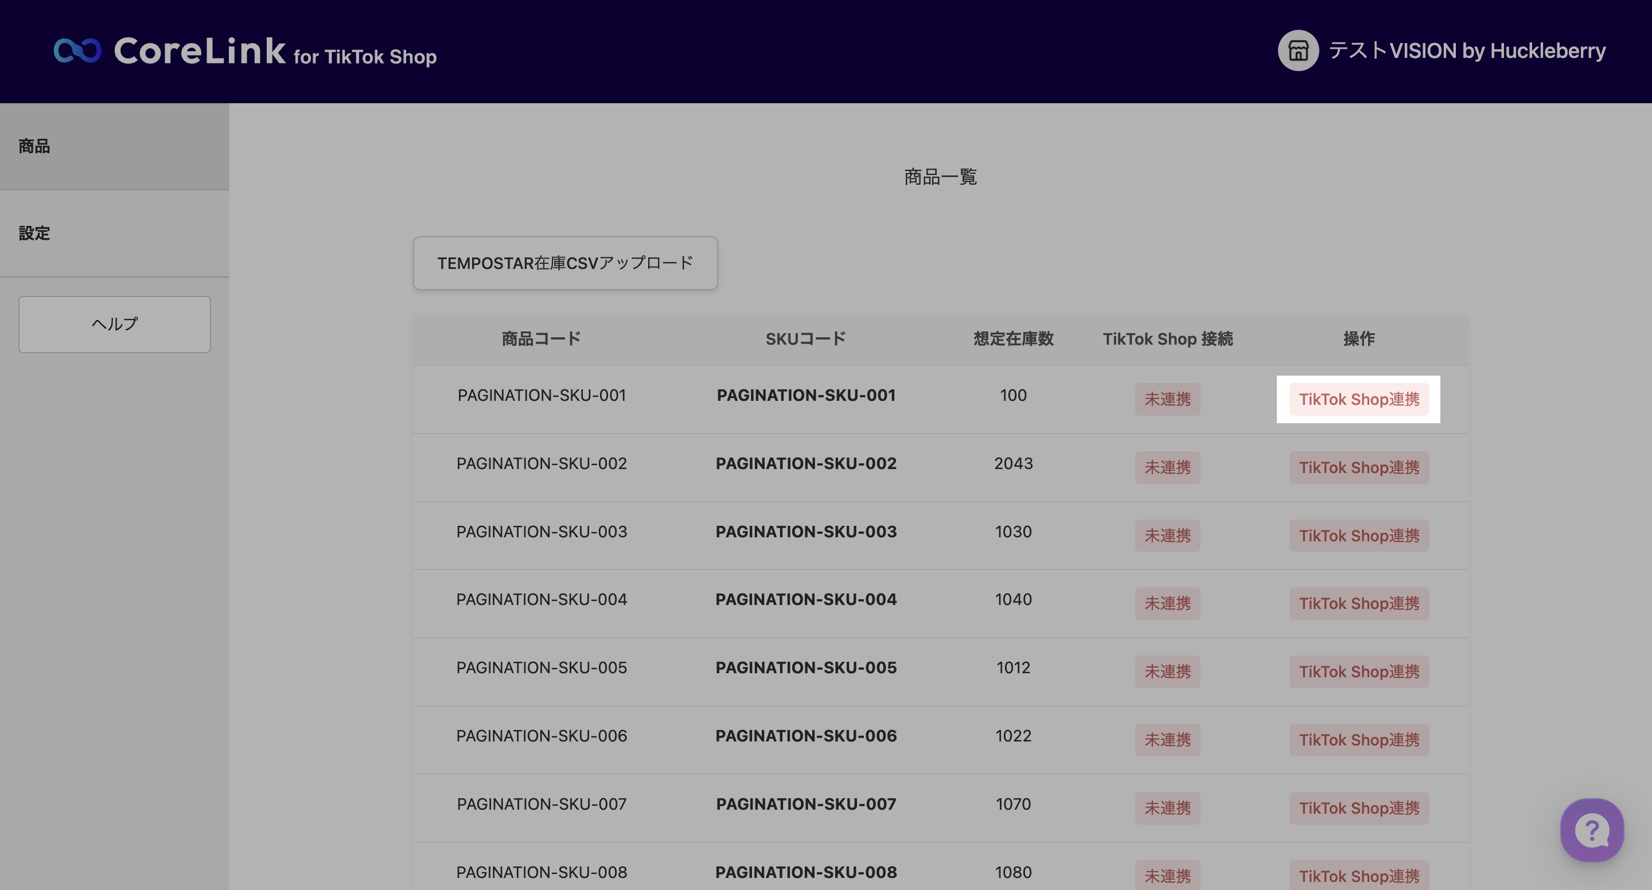This screenshot has width=1652, height=890.
Task: Open the 商品 sidebar menu item
Action: (34, 146)
